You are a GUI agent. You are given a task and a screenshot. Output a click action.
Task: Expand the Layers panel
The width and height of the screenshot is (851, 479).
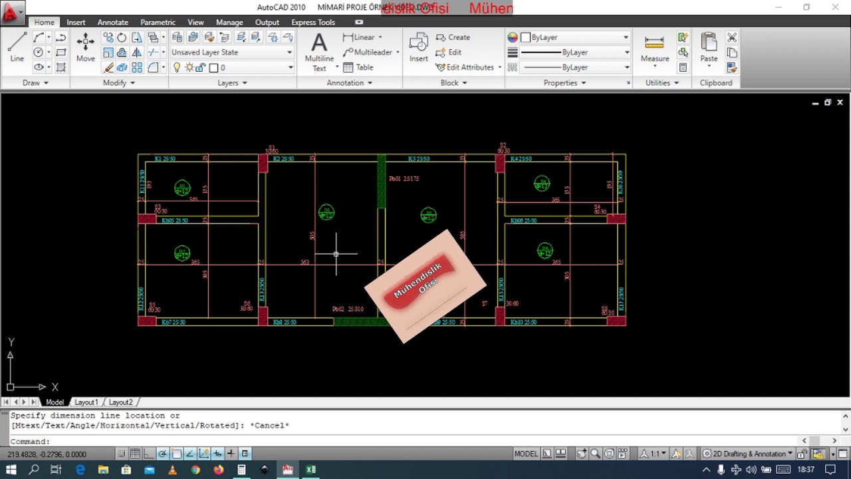point(232,83)
